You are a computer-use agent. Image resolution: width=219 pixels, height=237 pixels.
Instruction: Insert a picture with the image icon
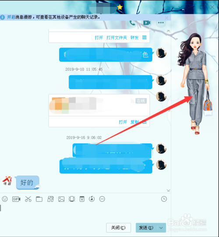coord(61,199)
